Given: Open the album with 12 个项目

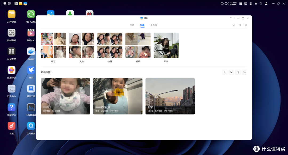Looking at the screenshot, I should coord(65,96).
